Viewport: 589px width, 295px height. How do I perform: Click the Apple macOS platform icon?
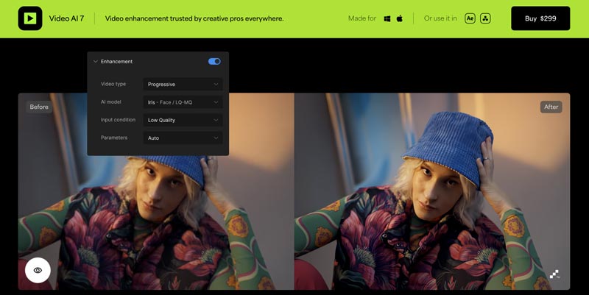click(400, 18)
